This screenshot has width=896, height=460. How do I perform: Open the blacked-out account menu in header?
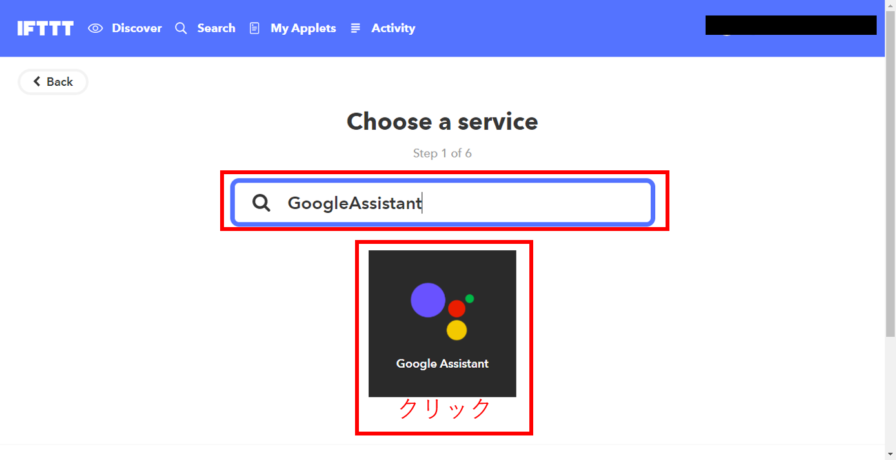pyautogui.click(x=791, y=25)
